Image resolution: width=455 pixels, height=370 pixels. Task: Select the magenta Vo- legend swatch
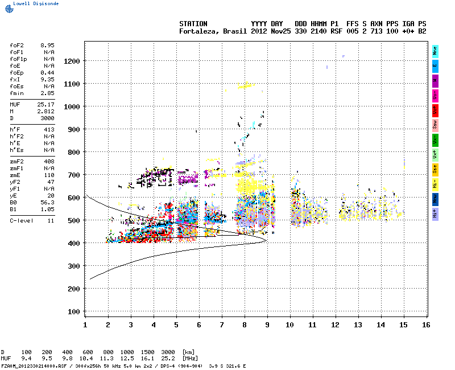(435, 96)
